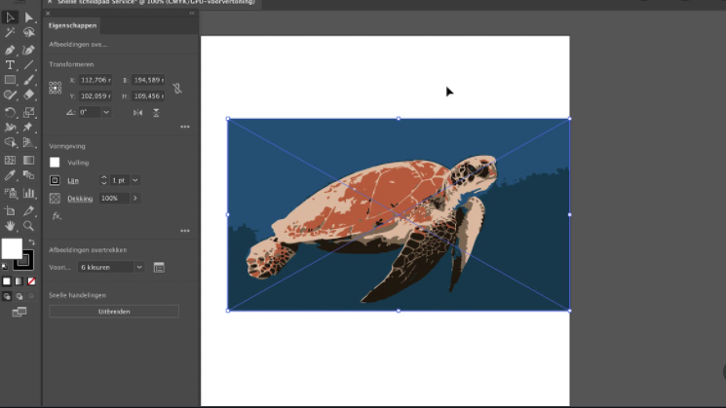Click the flip horizontally icon

pos(137,113)
